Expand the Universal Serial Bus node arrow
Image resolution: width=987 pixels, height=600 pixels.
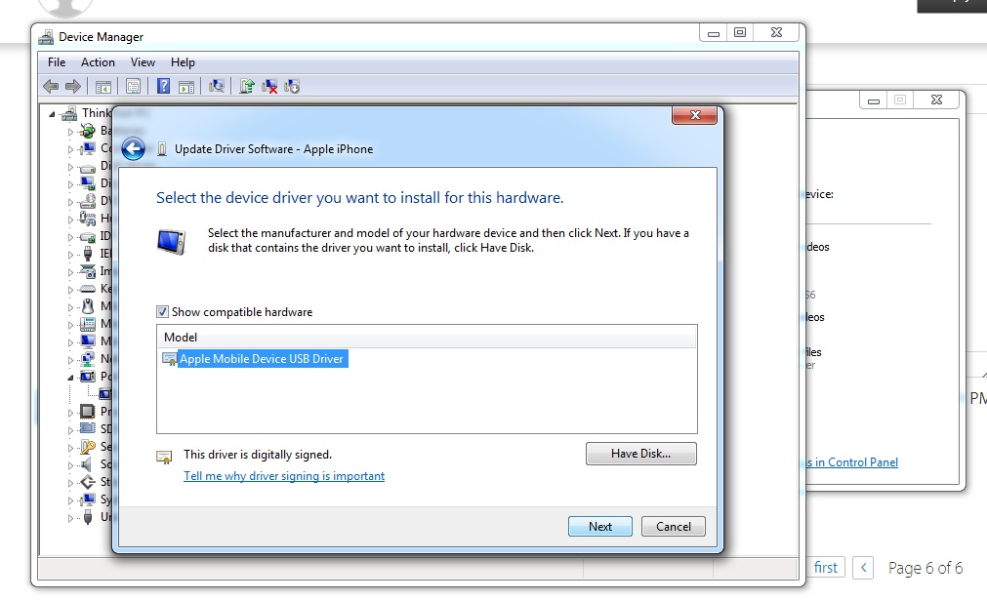pos(70,518)
